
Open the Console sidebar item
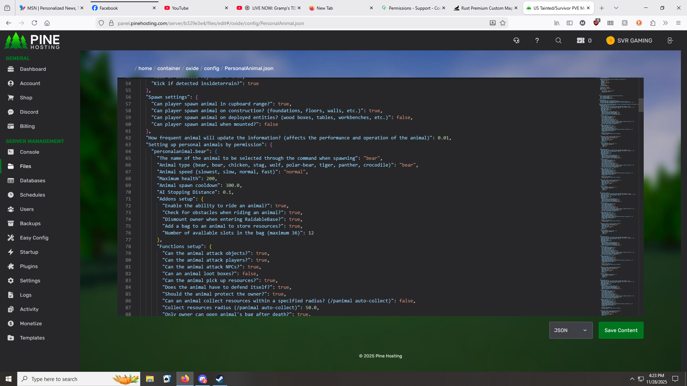pos(29,152)
